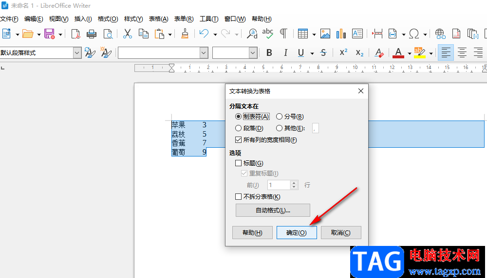Open Undo history dropdown arrow
487x278 pixels.
pyautogui.click(x=215, y=35)
